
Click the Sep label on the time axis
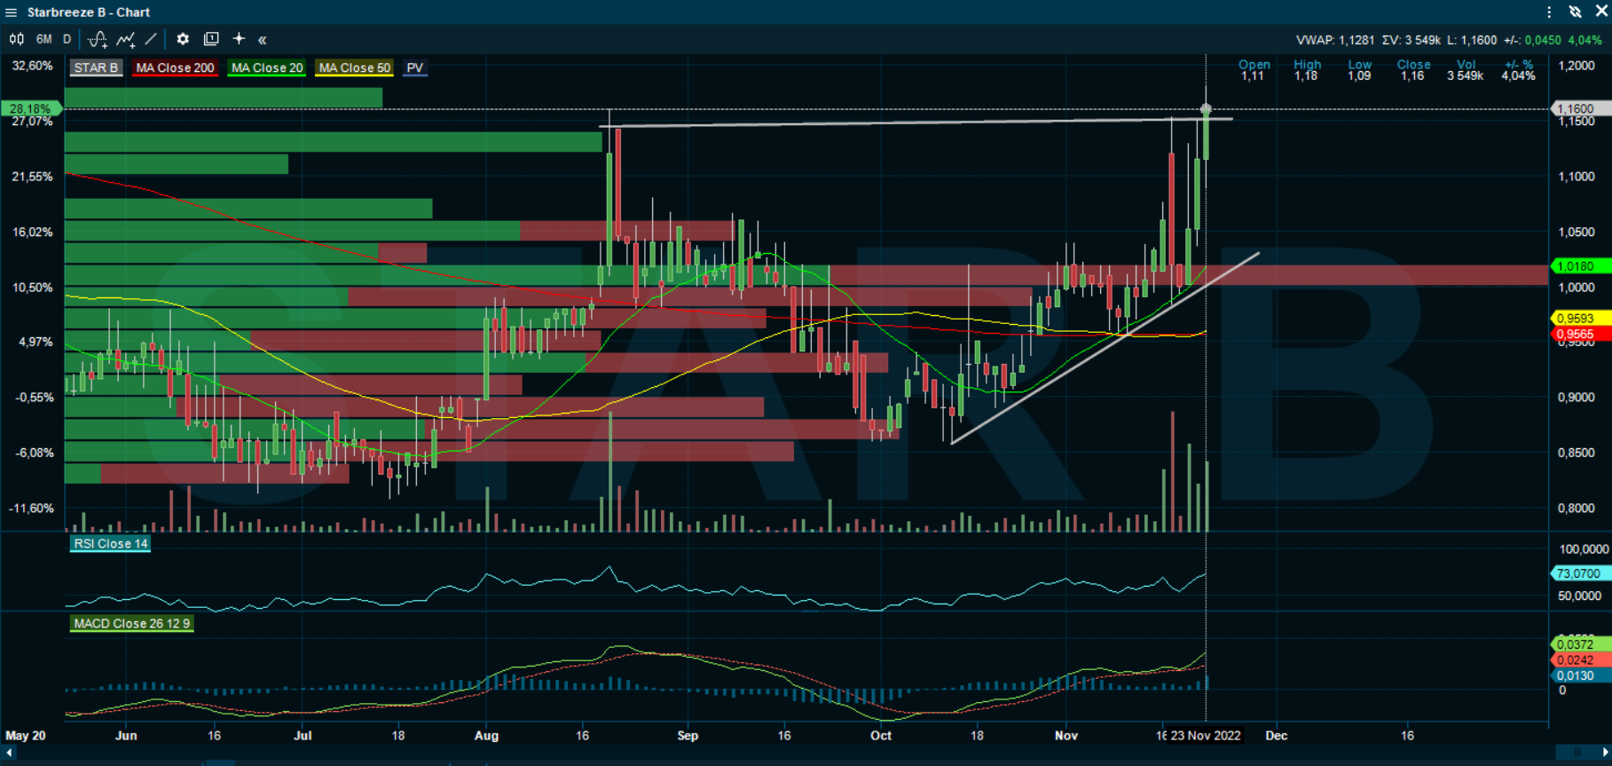point(688,736)
